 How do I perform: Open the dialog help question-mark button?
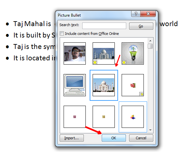[136, 14]
